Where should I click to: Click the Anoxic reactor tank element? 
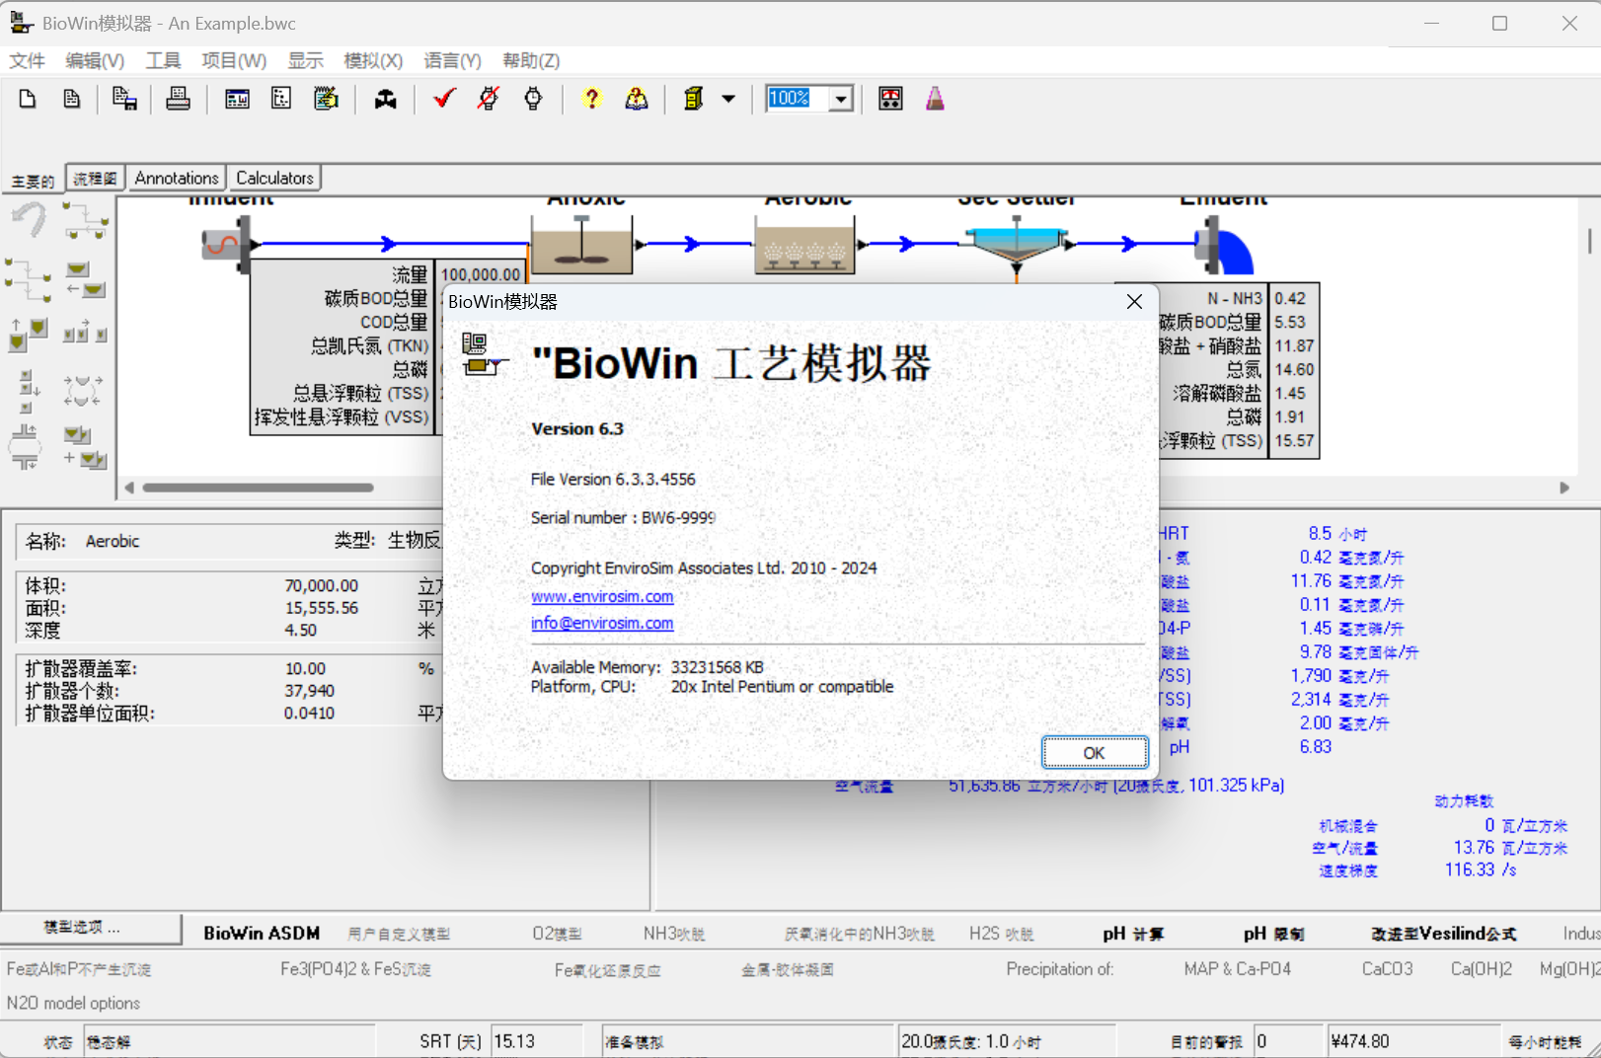(x=582, y=247)
